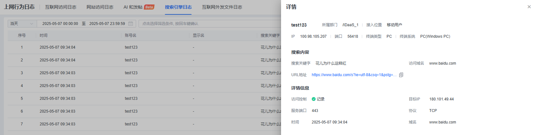The width and height of the screenshot is (534, 135).
Task: Click start date 2025-05-07 00:00:00 field
Action: pyautogui.click(x=60, y=24)
